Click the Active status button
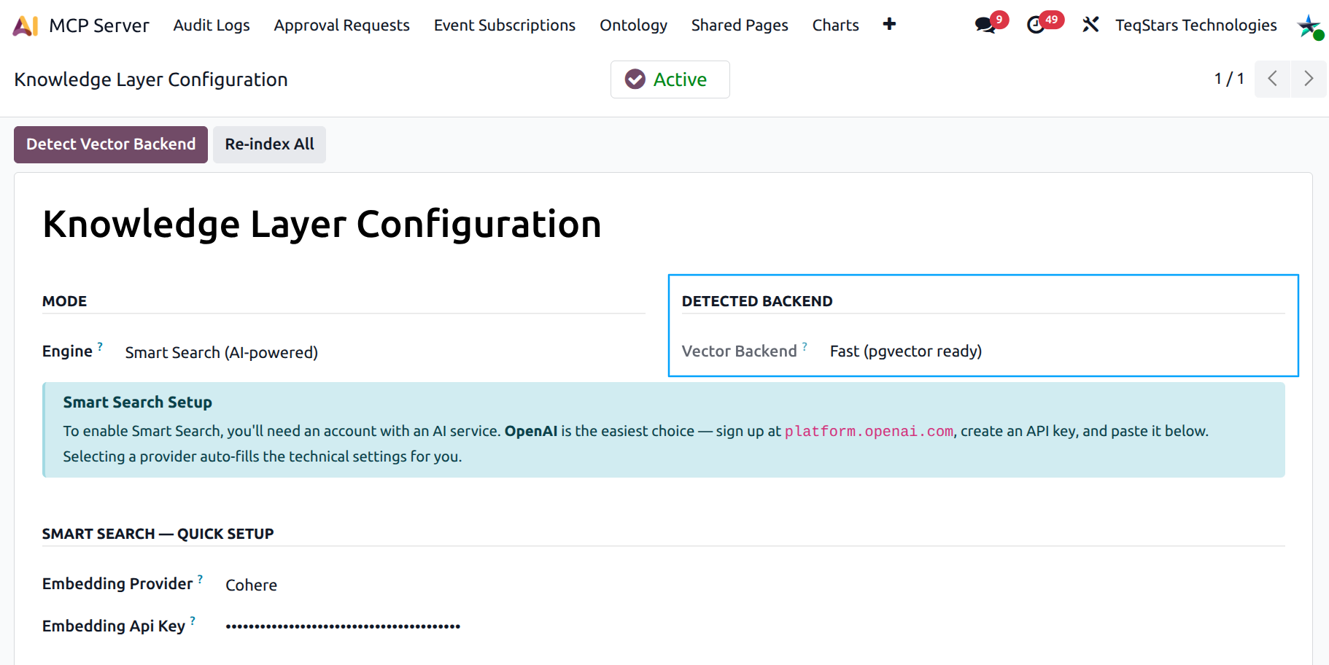Viewport: 1329px width, 665px height. (670, 79)
